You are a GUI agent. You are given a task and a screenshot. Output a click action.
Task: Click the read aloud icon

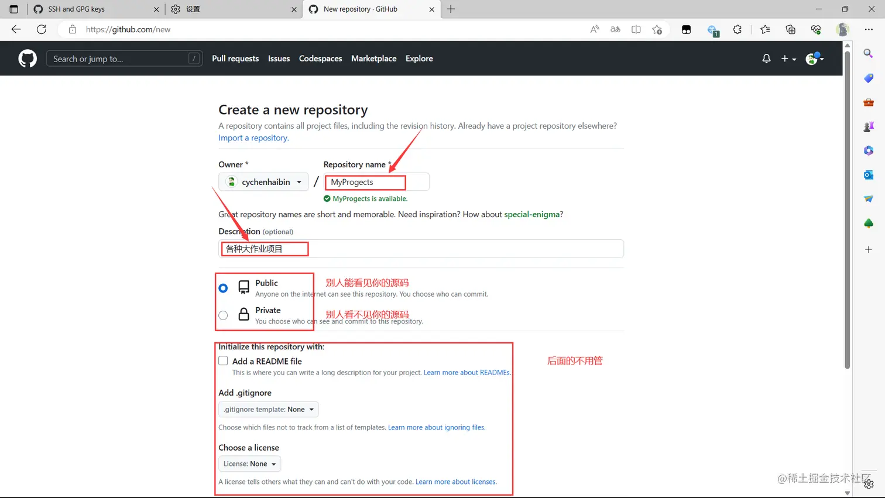point(595,29)
